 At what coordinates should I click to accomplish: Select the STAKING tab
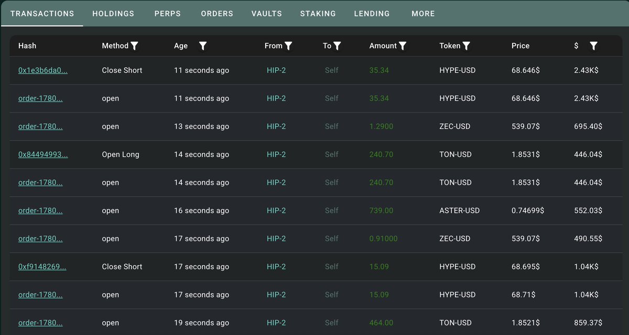click(318, 14)
